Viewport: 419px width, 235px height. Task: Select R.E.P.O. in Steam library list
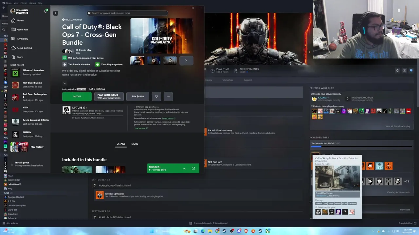tap(11, 201)
